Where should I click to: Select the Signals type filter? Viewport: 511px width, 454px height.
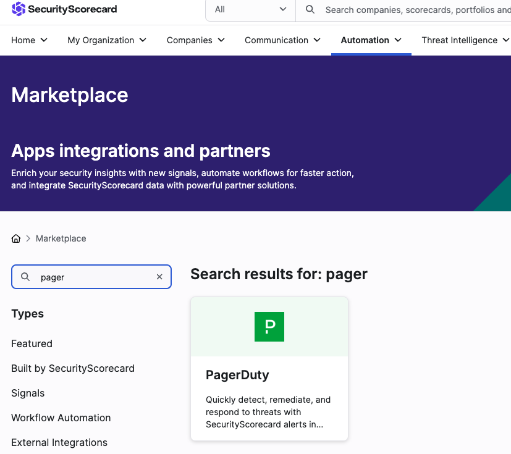(28, 393)
